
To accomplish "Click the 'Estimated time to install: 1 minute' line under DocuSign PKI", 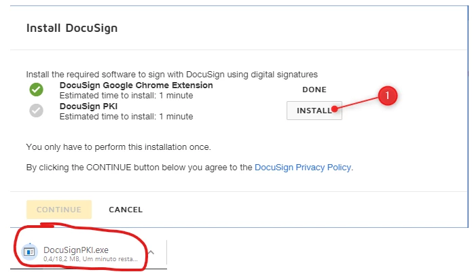I will point(126,116).
